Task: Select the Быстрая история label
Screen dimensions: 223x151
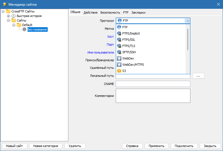Action: pyautogui.click(x=29, y=16)
